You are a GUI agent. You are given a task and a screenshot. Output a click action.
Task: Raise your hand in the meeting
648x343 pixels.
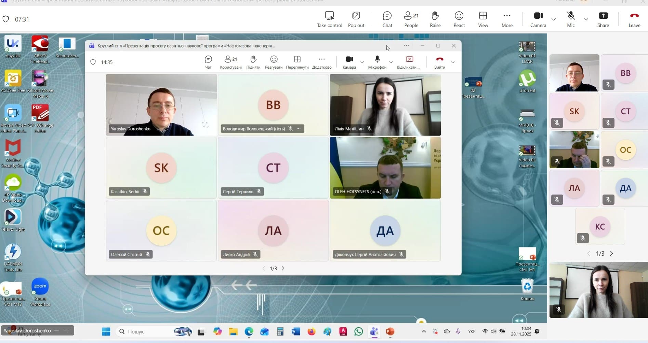(x=435, y=19)
